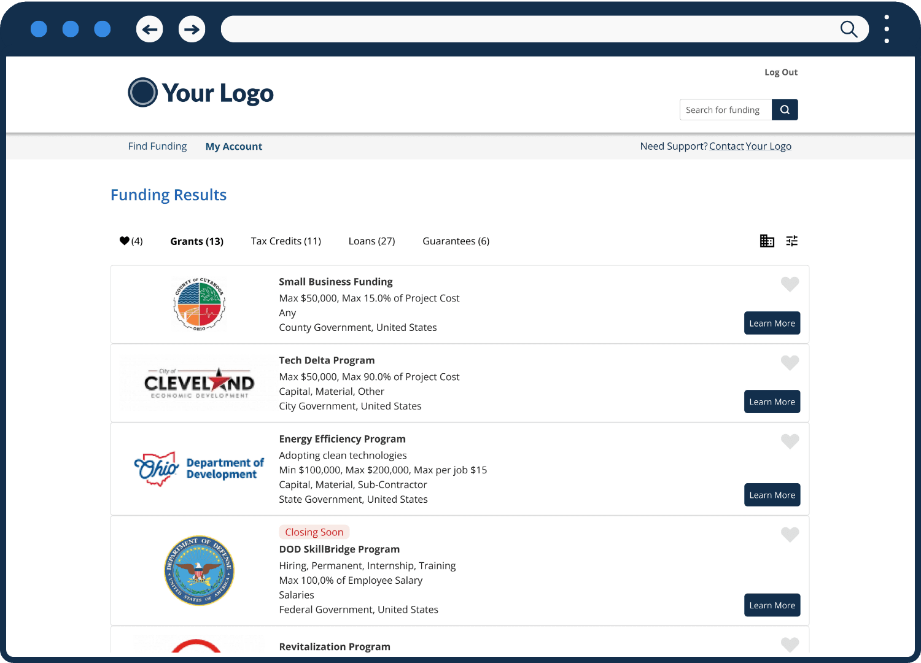921x663 pixels.
Task: Favorite the Small Business Funding grant
Action: click(x=790, y=284)
